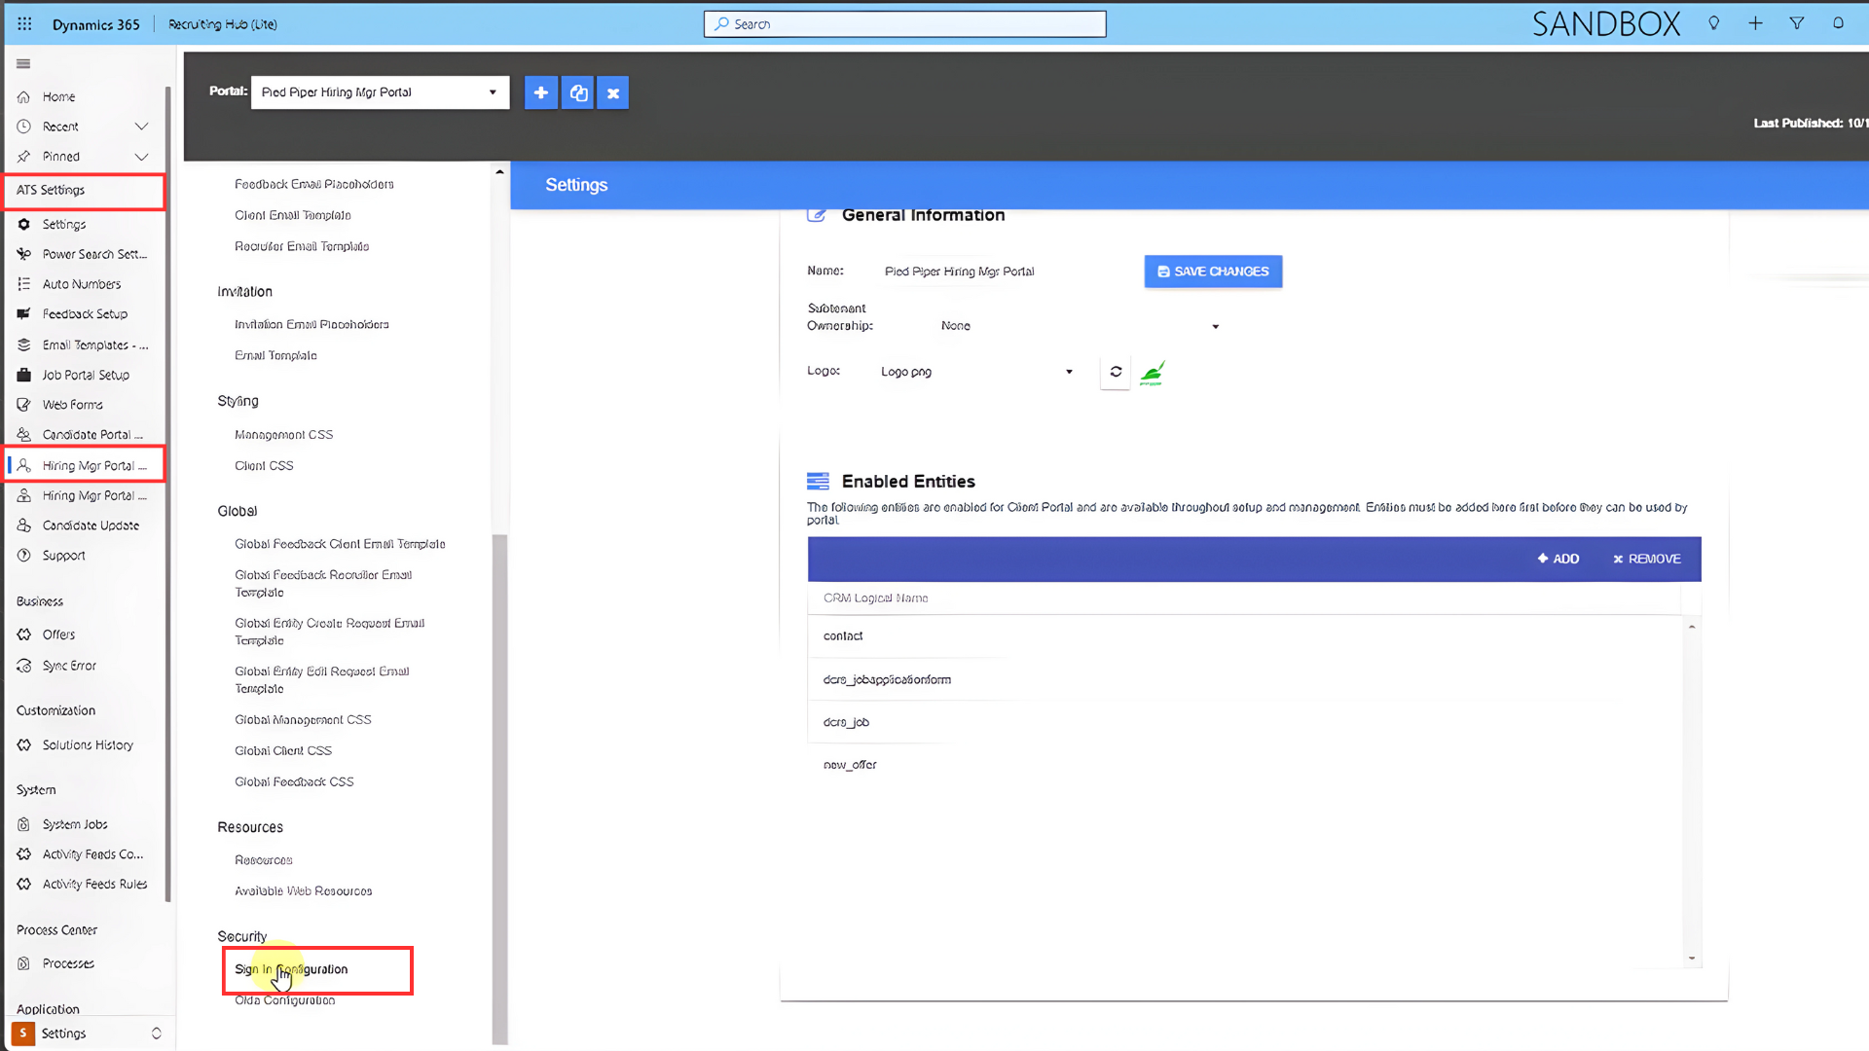Click the entities list scroll-up arrow
Viewport: 1869px width, 1051px height.
point(1692,628)
